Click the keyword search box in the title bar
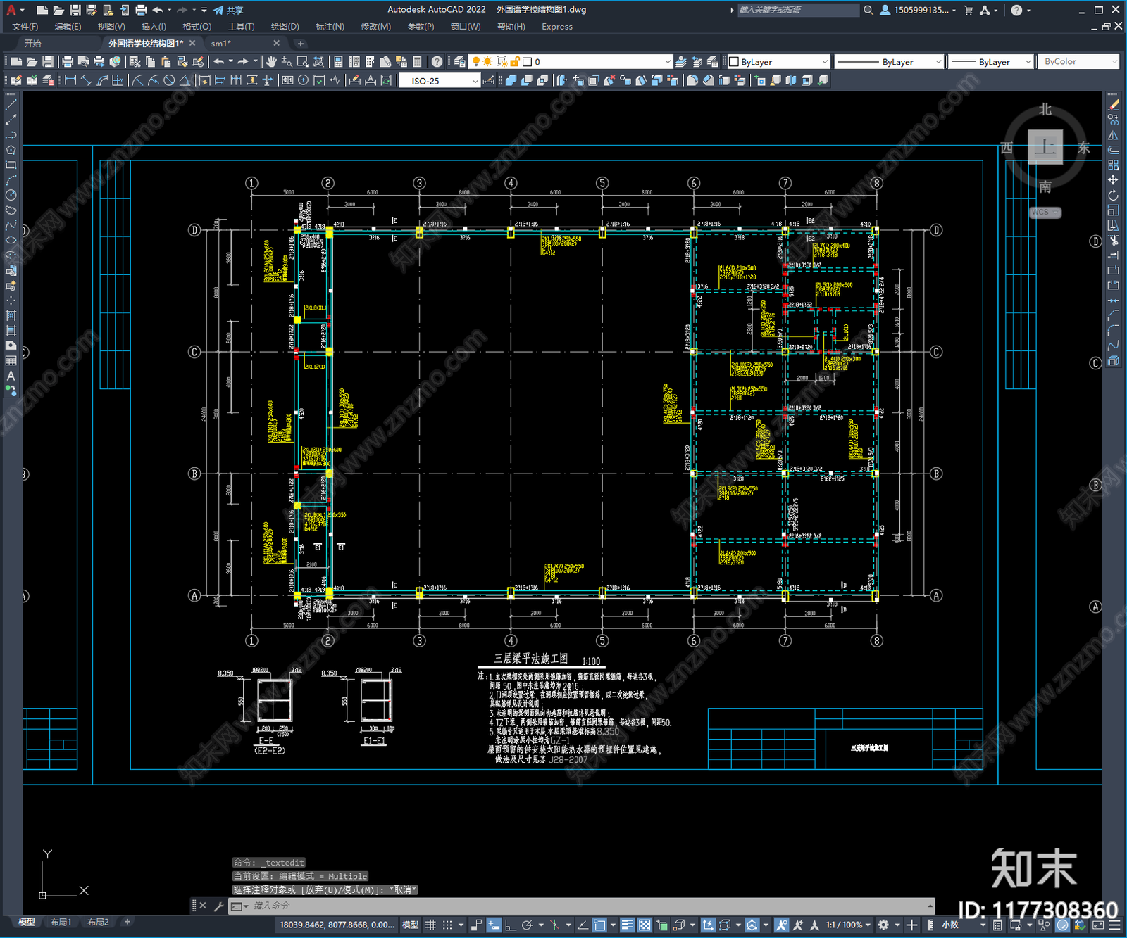1127x938 pixels. 797,10
